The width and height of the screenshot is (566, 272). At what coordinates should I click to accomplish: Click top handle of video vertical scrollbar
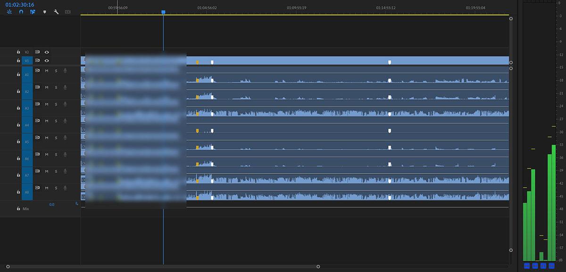coord(511,18)
